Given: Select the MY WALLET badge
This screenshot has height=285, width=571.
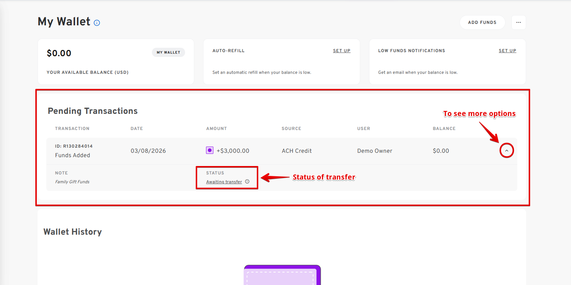Looking at the screenshot, I should pyautogui.click(x=169, y=53).
